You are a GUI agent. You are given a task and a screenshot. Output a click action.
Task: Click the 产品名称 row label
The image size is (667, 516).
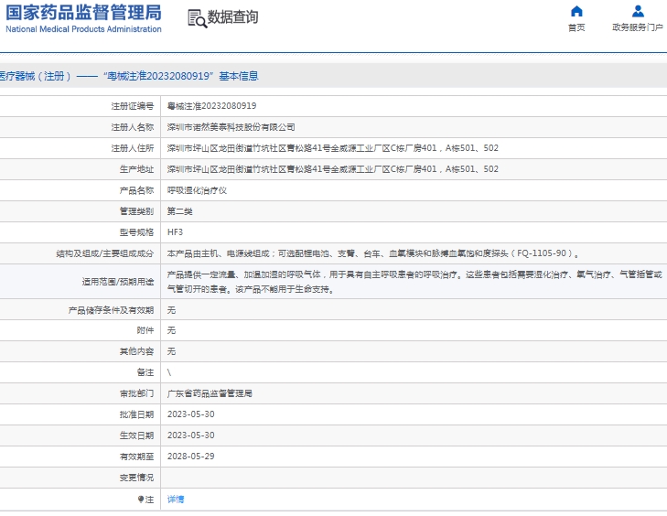pos(136,190)
